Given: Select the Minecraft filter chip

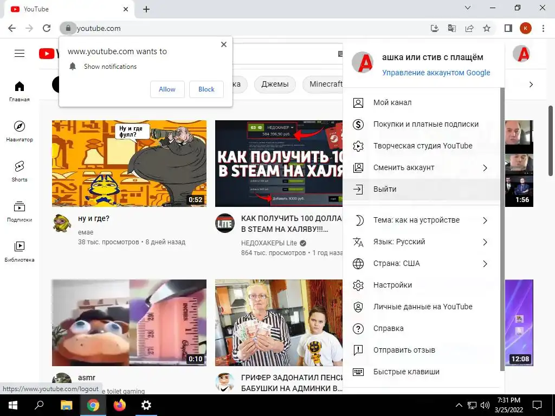Looking at the screenshot, I should 323,84.
